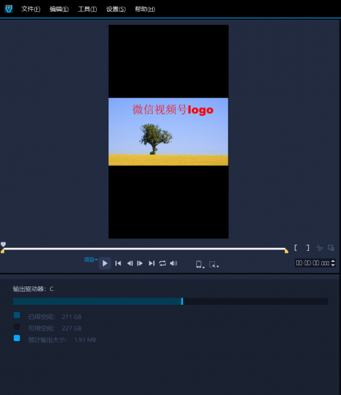This screenshot has height=395, width=341.
Task: Open the 设置(S) menu
Action: (116, 9)
